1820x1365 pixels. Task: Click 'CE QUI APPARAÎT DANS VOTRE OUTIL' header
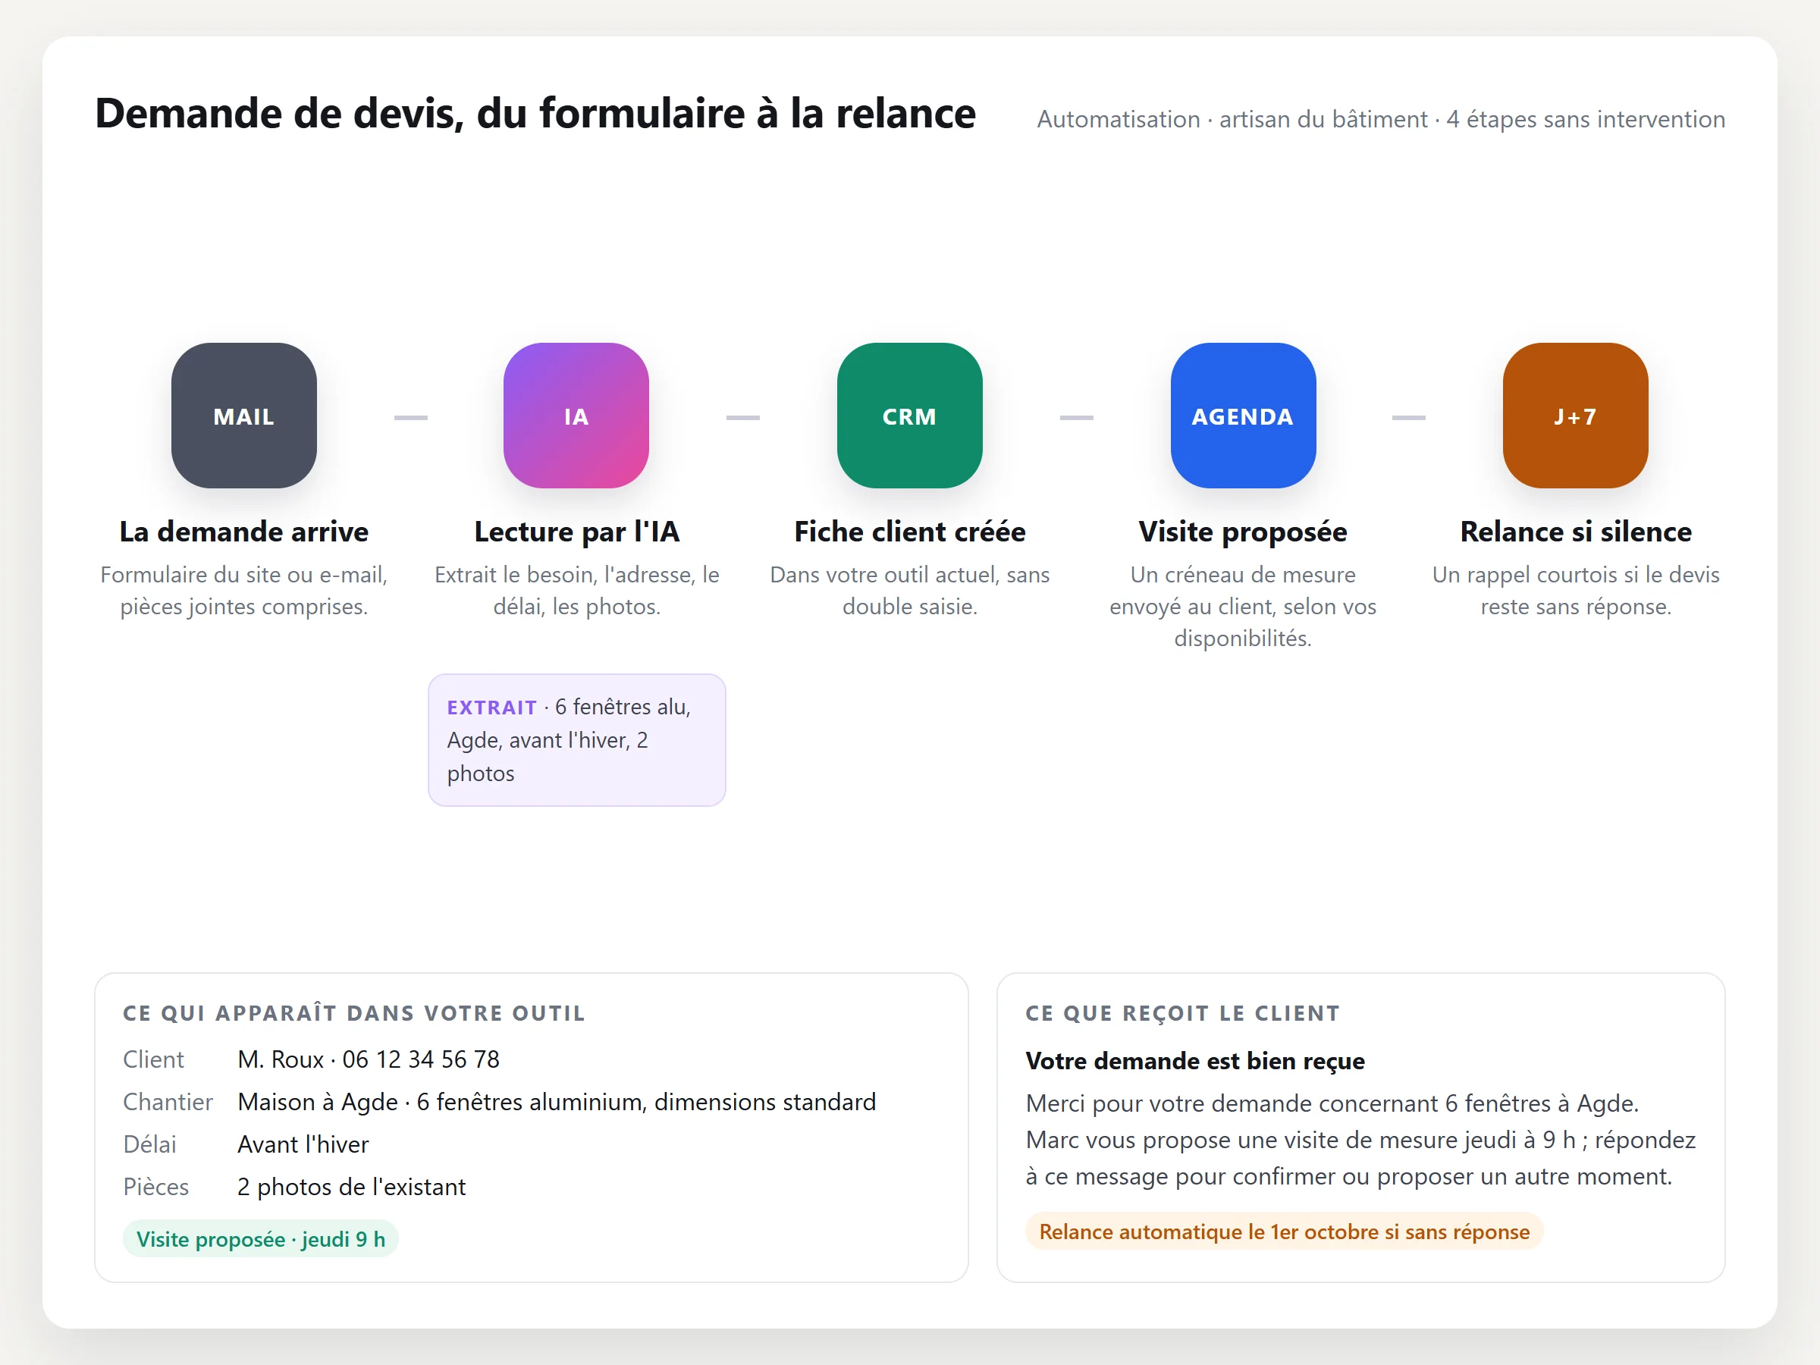pyautogui.click(x=354, y=1013)
